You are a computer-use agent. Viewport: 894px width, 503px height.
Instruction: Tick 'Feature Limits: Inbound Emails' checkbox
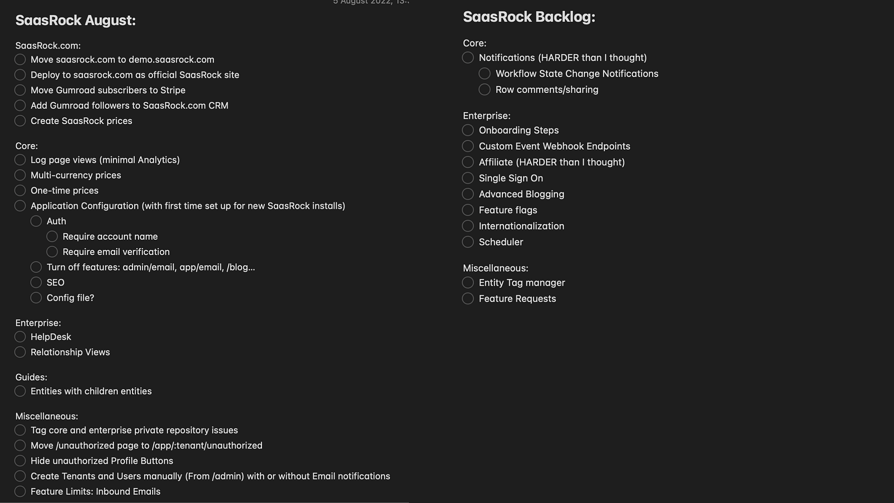pos(20,491)
